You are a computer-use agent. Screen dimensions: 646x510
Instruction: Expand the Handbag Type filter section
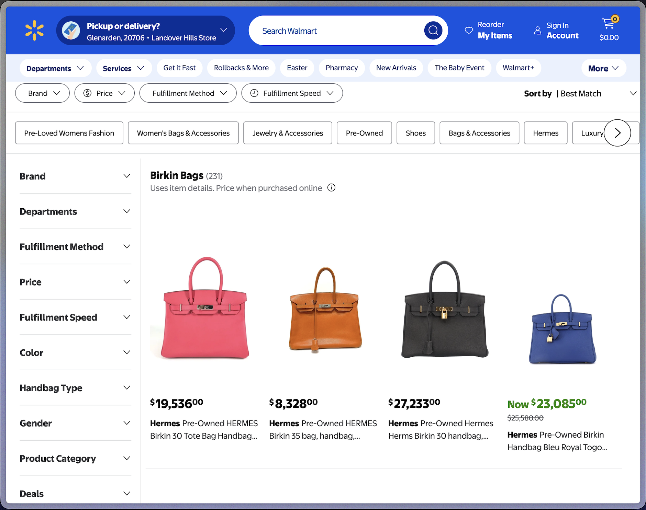[75, 388]
